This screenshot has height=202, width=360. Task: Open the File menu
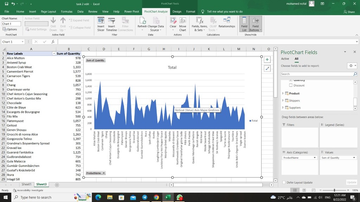[x=7, y=12]
